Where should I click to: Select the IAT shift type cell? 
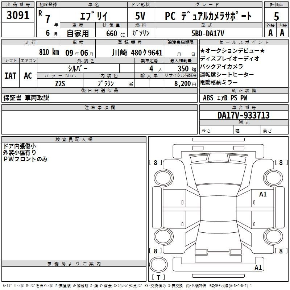[10, 75]
